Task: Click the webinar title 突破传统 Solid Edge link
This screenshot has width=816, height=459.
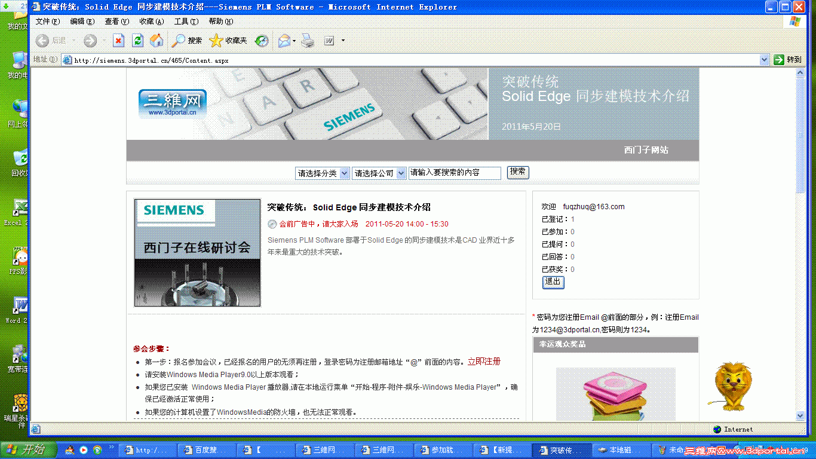Action: (x=349, y=207)
